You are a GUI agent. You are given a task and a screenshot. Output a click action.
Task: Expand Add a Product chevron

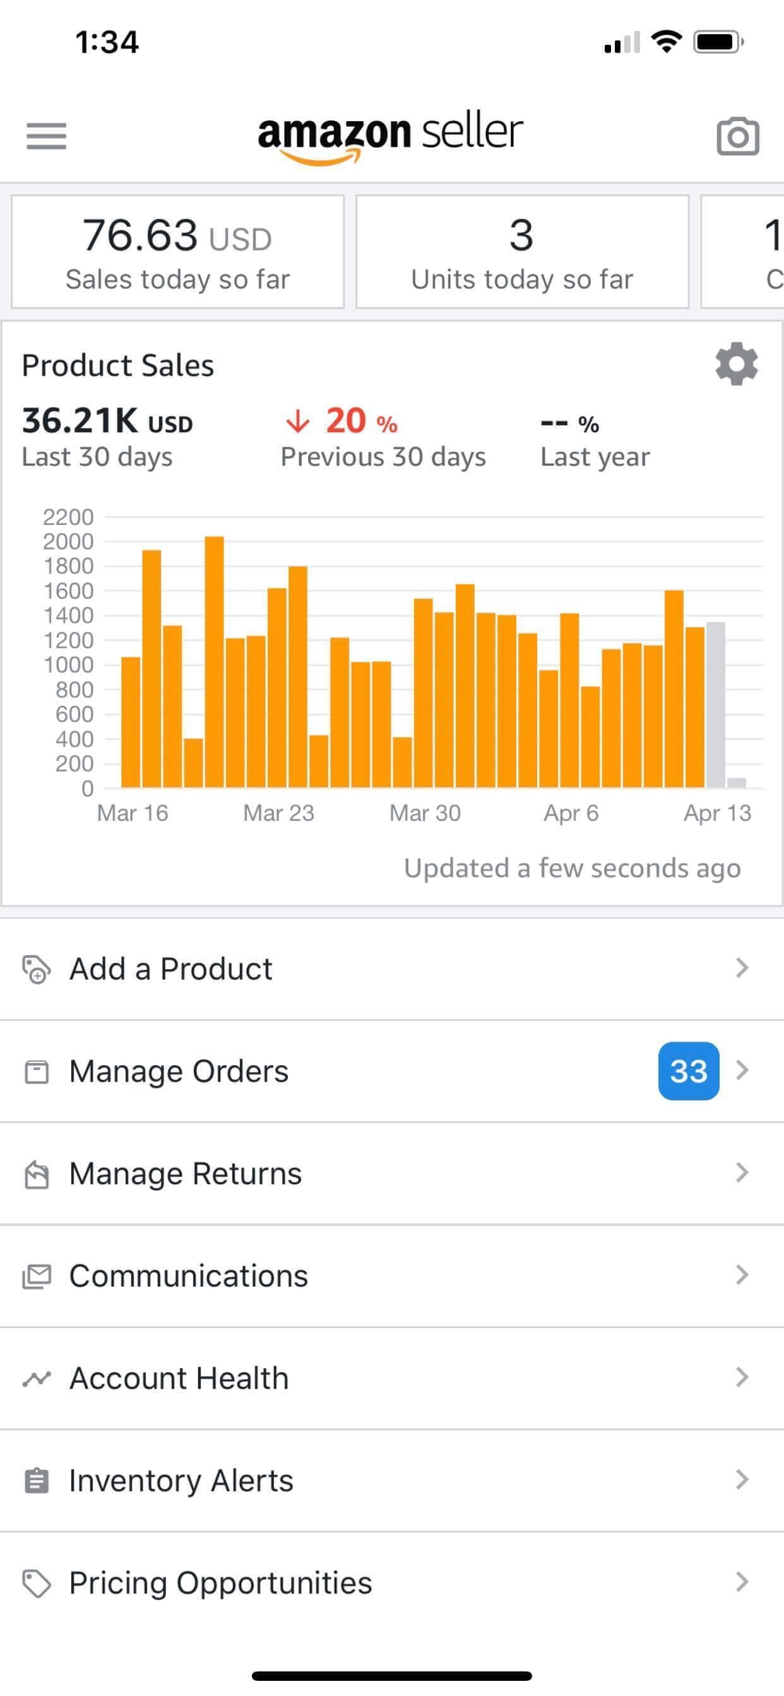point(742,968)
